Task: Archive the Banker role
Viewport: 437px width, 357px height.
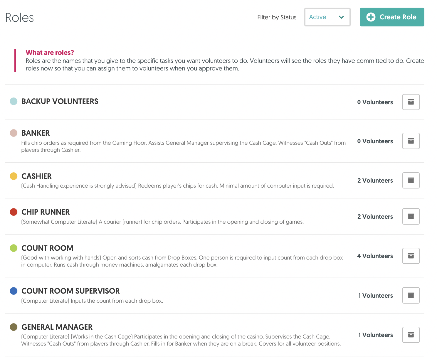Action: pyautogui.click(x=411, y=141)
